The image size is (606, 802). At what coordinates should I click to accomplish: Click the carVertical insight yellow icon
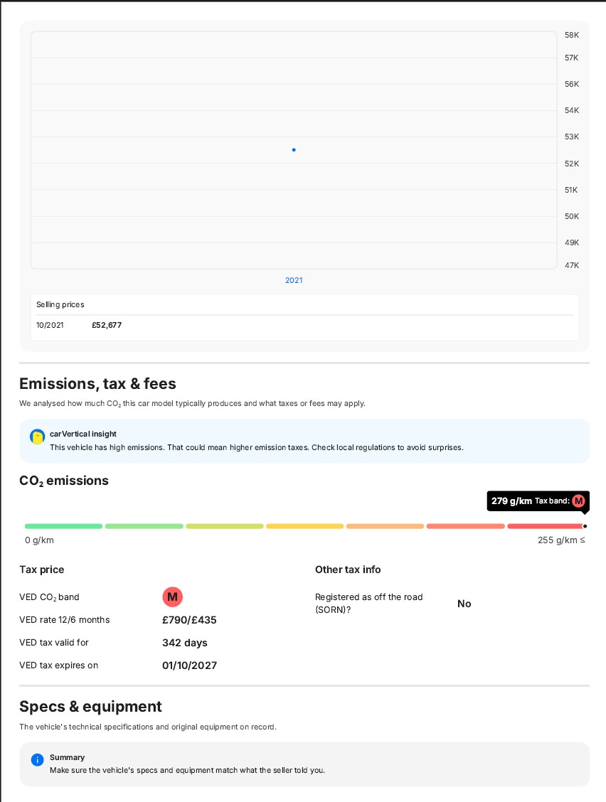point(38,437)
